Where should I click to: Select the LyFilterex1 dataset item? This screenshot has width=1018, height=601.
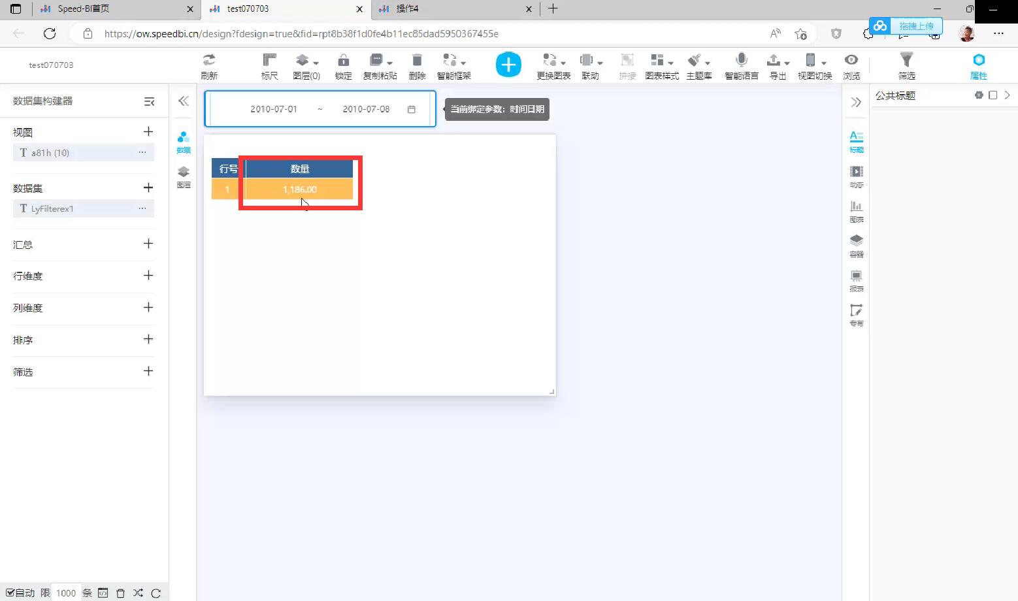point(52,208)
